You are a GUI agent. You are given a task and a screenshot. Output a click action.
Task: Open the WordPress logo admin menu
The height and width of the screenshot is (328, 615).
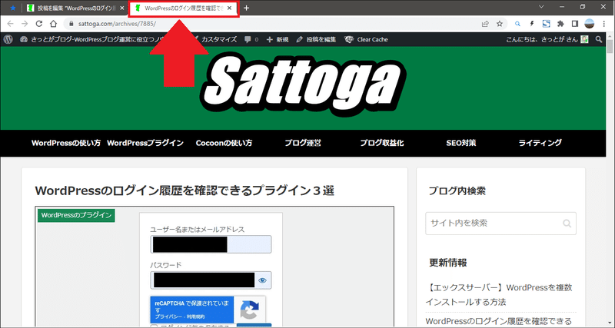[8, 39]
